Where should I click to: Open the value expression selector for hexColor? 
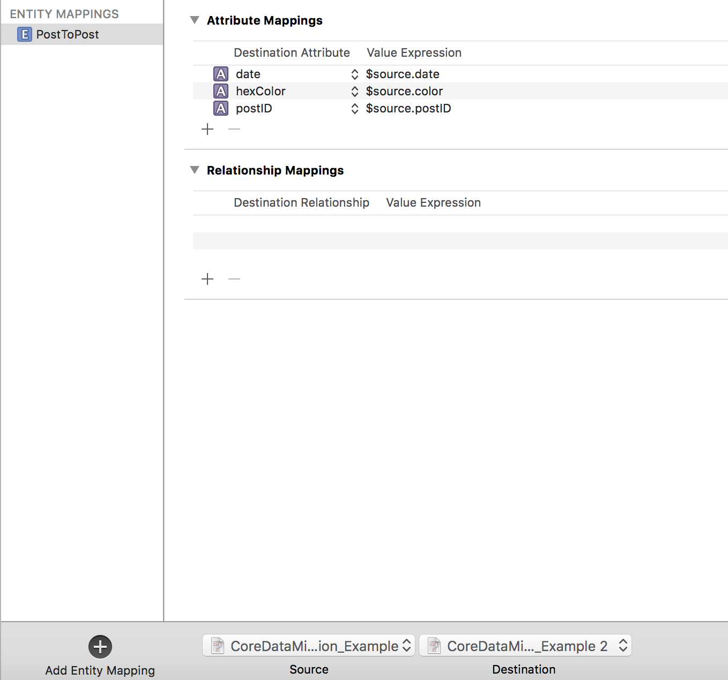pyautogui.click(x=354, y=91)
